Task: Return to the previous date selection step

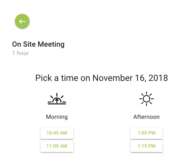Action: click(22, 21)
